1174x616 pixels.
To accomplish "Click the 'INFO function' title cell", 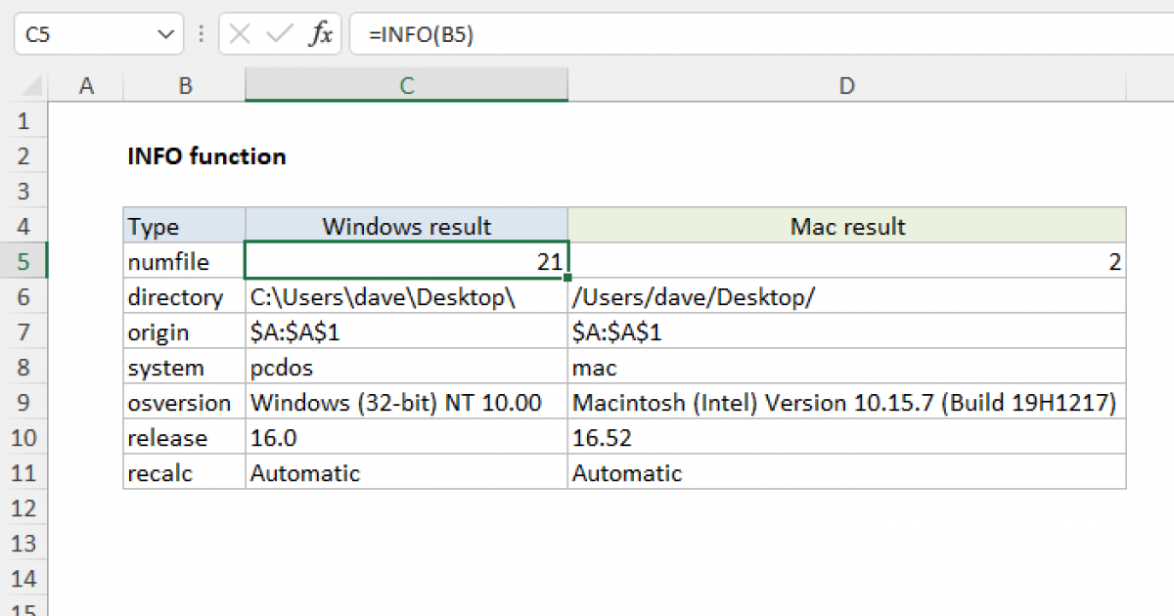I will click(205, 155).
